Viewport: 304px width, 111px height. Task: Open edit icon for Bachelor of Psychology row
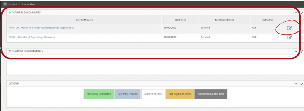pyautogui.click(x=289, y=37)
